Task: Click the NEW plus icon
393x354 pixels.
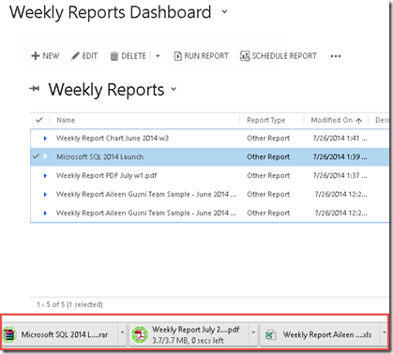Action: [x=36, y=56]
